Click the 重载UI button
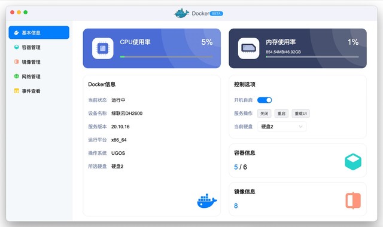The width and height of the screenshot is (383, 227). [300, 113]
